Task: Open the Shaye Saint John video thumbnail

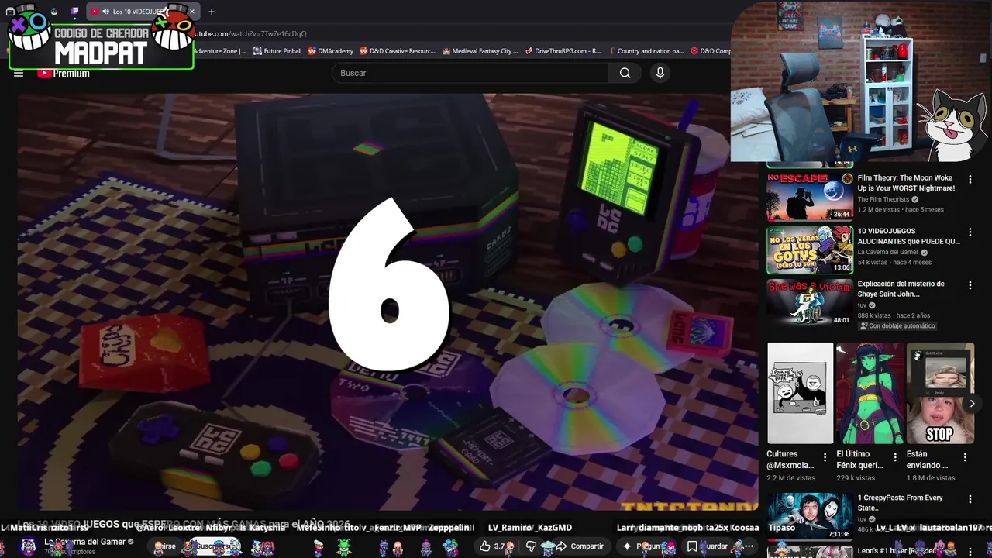Action: pos(810,302)
